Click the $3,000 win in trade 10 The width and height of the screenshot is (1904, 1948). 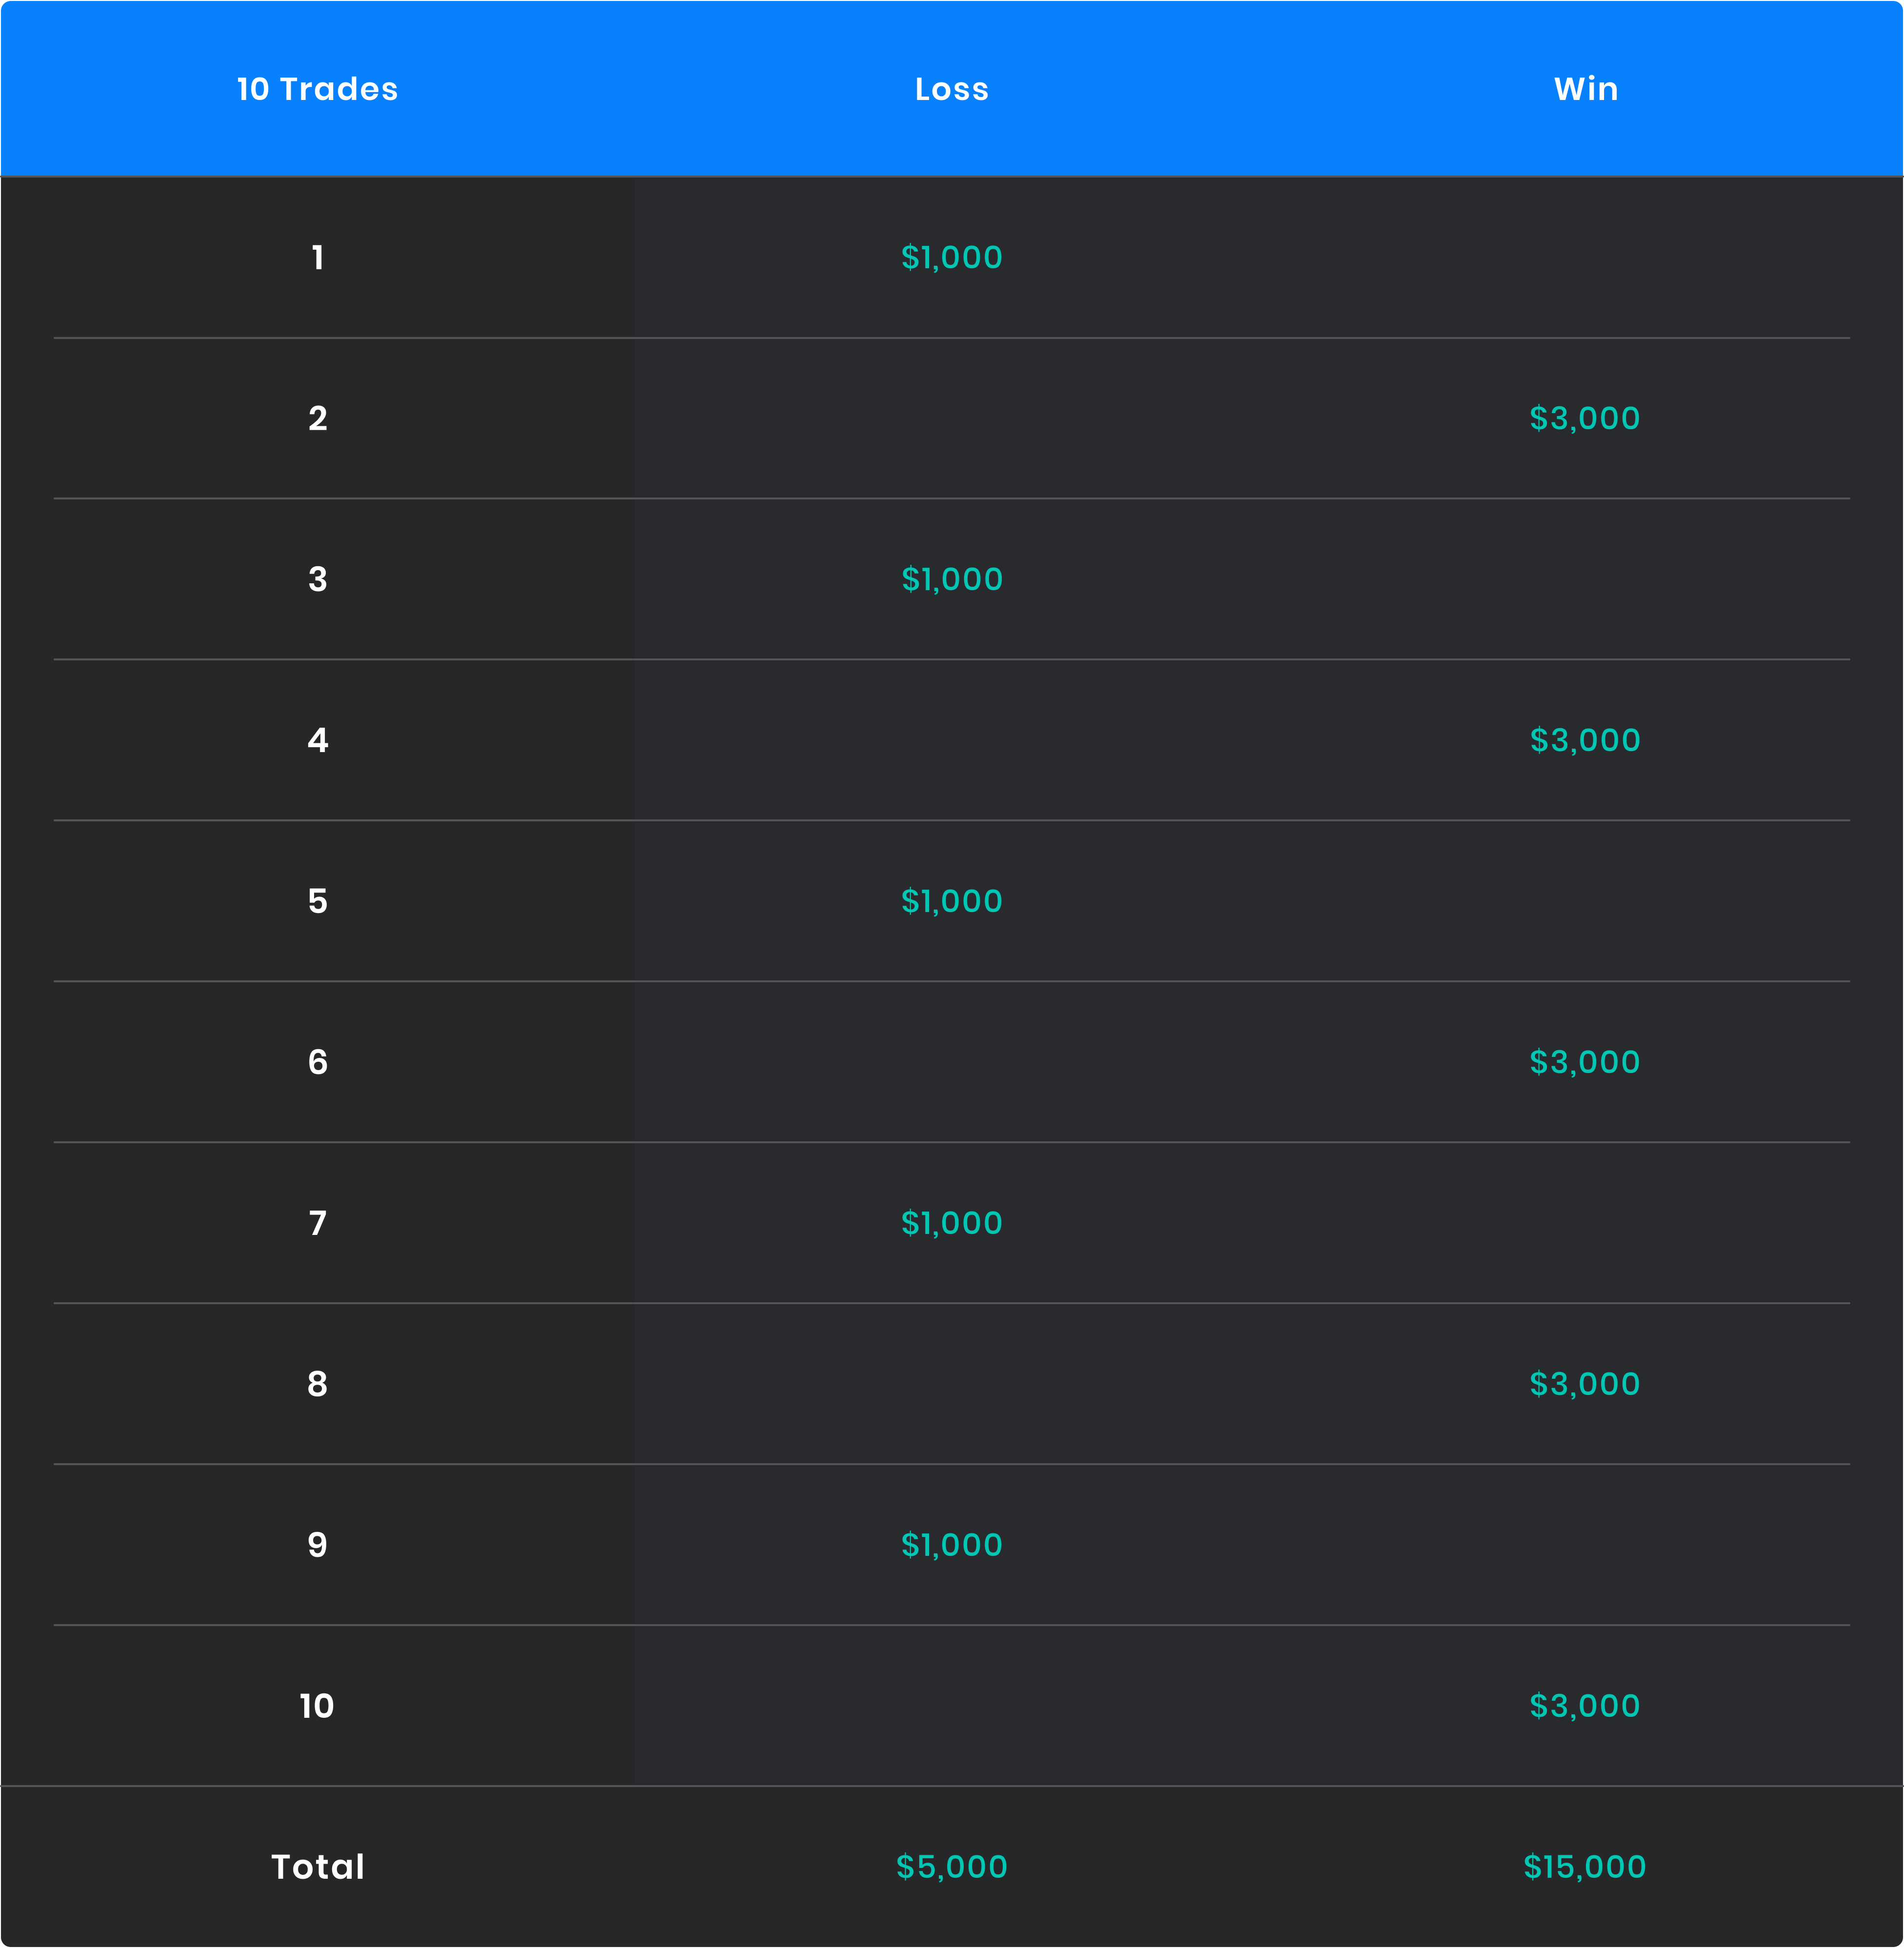click(1585, 1706)
